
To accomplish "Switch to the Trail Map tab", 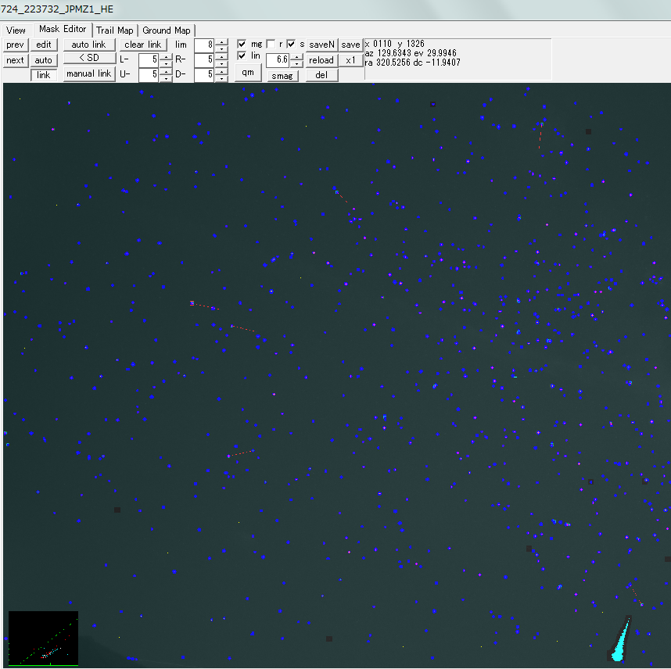I will [114, 30].
